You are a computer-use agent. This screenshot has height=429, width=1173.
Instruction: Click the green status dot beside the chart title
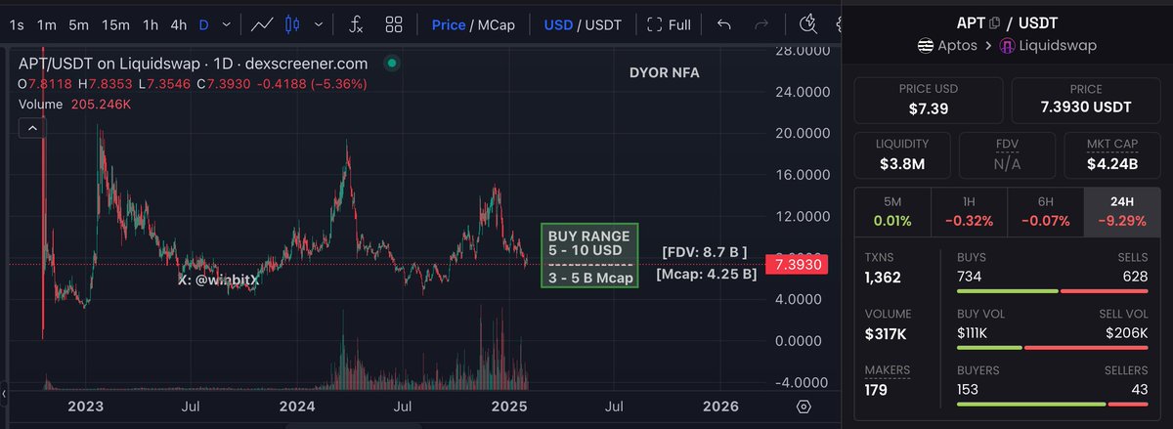pyautogui.click(x=391, y=64)
